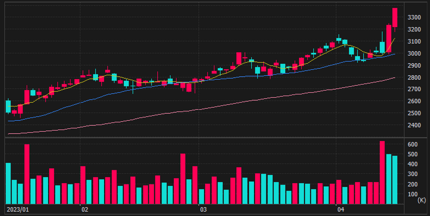This screenshot has height=216, width=430.
Task: Select the 3200 price axis label
Action: tap(414, 29)
